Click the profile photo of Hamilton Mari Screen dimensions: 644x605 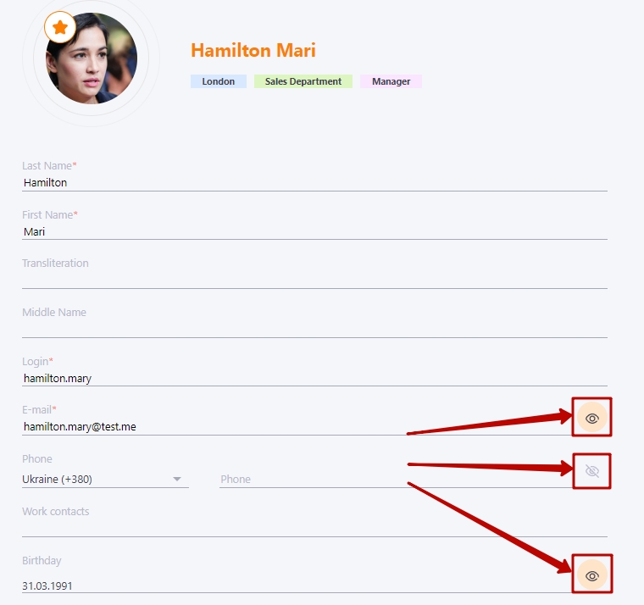(x=92, y=58)
